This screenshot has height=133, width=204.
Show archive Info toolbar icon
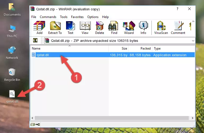[143, 28]
